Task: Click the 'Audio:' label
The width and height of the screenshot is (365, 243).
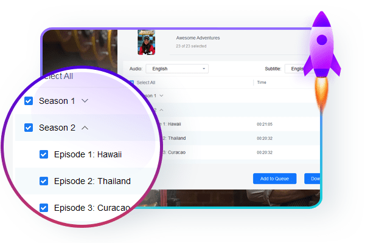Action: pyautogui.click(x=136, y=69)
